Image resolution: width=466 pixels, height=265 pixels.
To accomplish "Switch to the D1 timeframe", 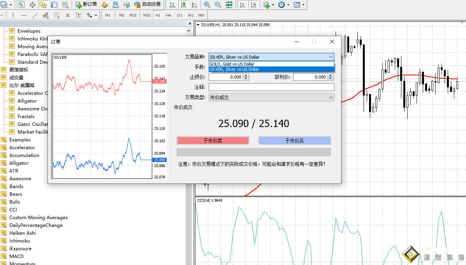I will pyautogui.click(x=179, y=15).
